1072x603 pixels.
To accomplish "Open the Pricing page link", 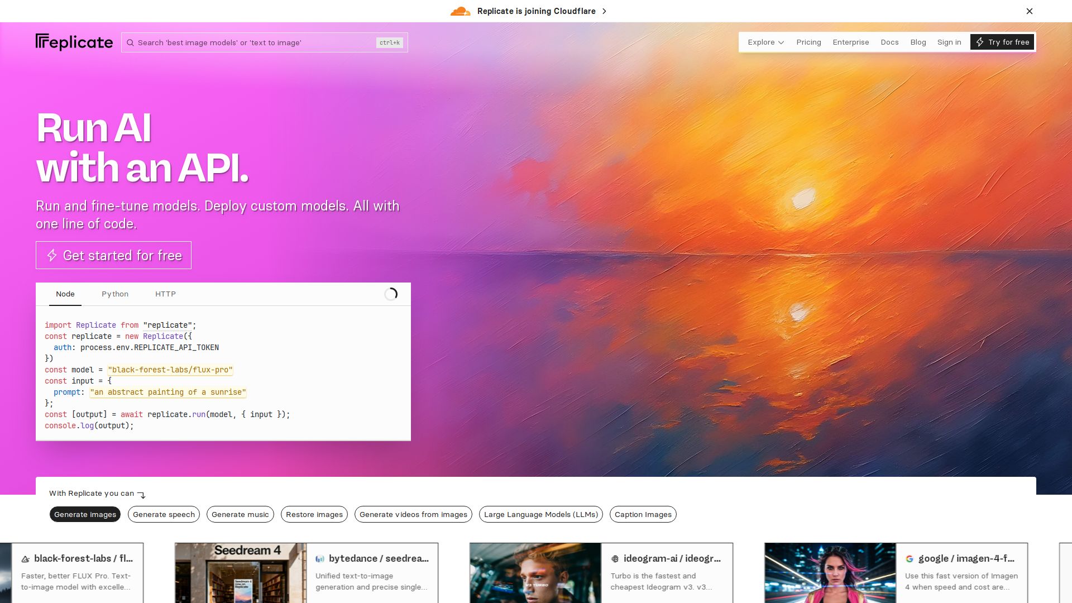I will tap(808, 42).
